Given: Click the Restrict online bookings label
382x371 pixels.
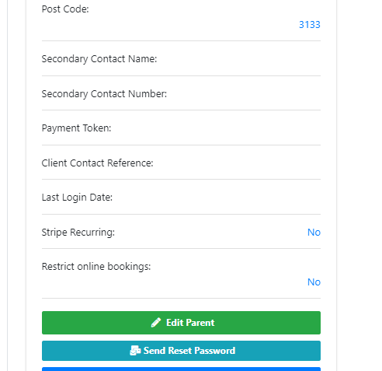Looking at the screenshot, I should (x=96, y=267).
